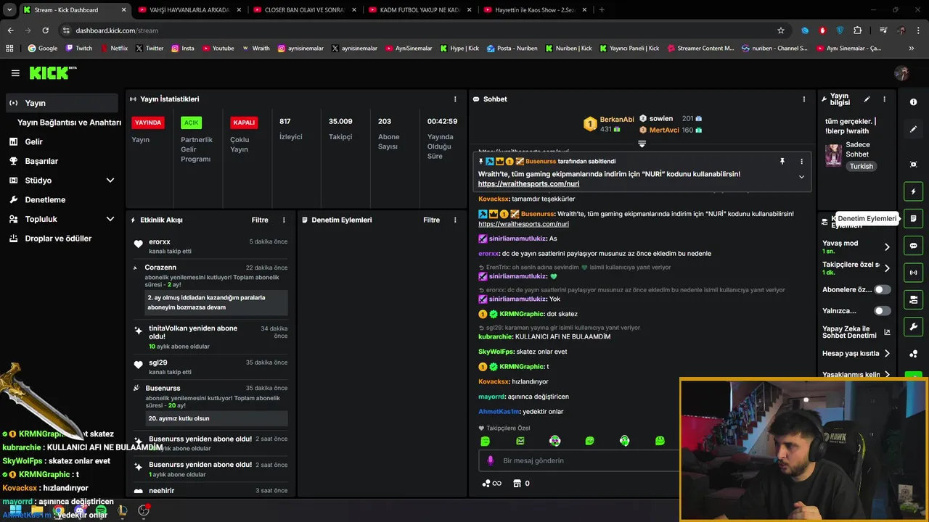Open the info icon in right sidebar
The width and height of the screenshot is (929, 522).
pyautogui.click(x=914, y=102)
